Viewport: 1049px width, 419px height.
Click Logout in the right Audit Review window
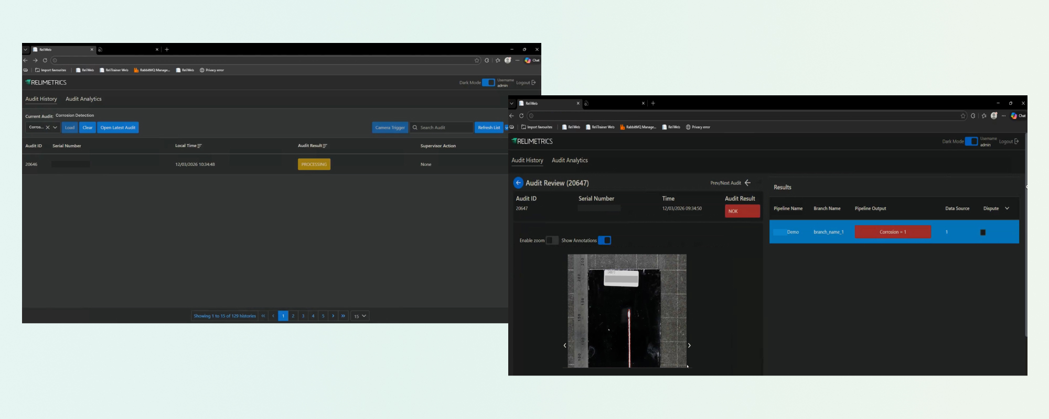(x=1009, y=141)
